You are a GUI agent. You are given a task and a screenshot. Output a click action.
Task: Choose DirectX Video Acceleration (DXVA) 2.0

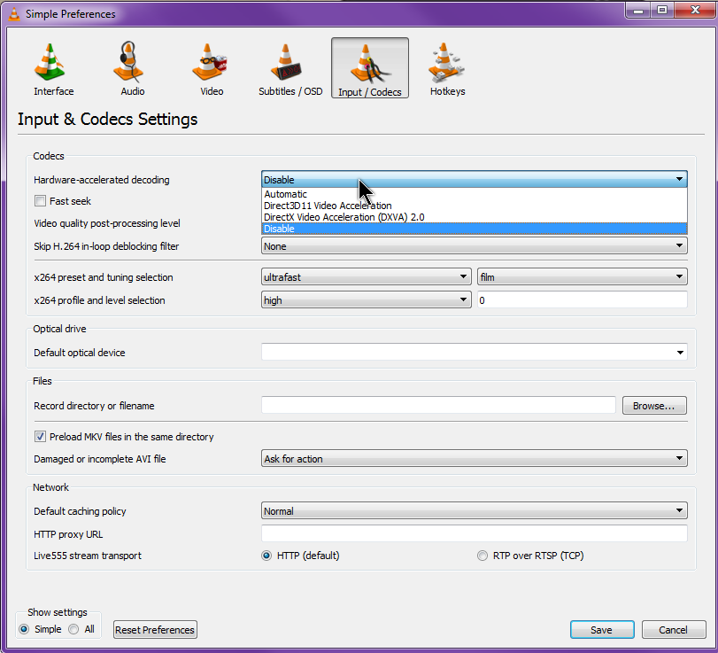point(474,217)
